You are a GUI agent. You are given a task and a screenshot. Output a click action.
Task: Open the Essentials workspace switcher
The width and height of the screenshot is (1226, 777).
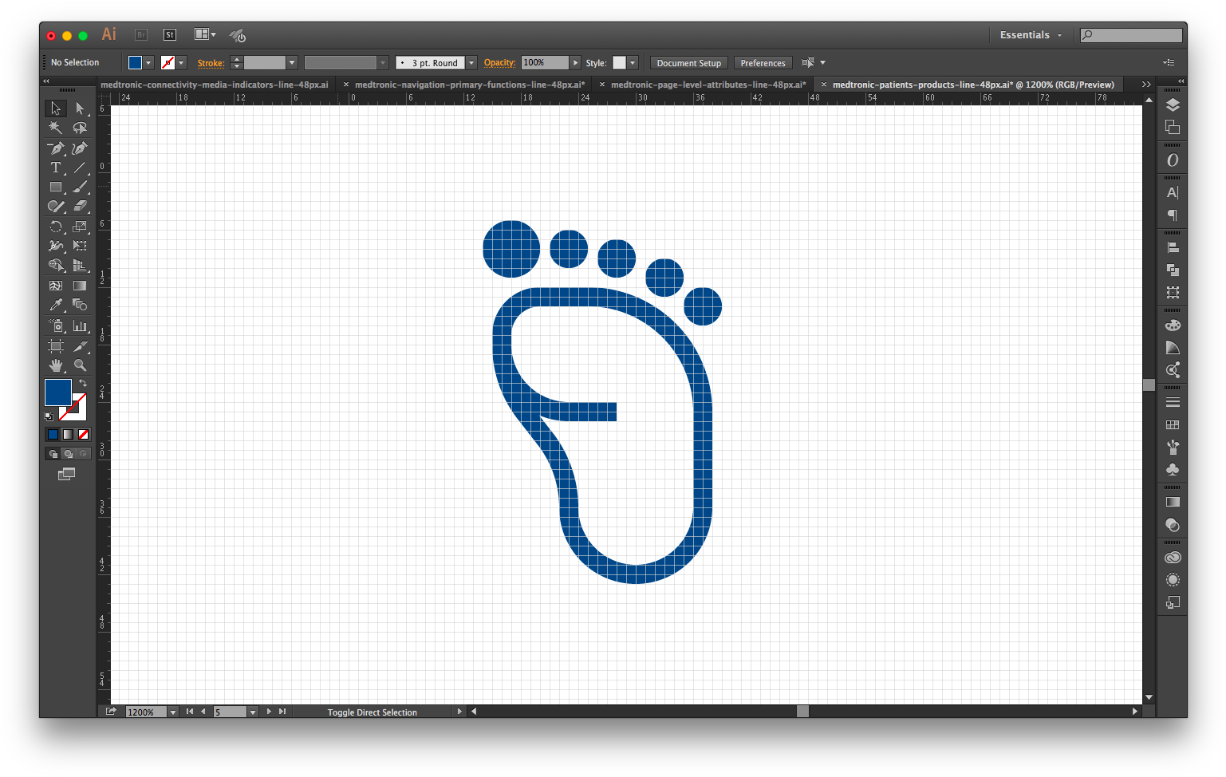(x=1030, y=34)
